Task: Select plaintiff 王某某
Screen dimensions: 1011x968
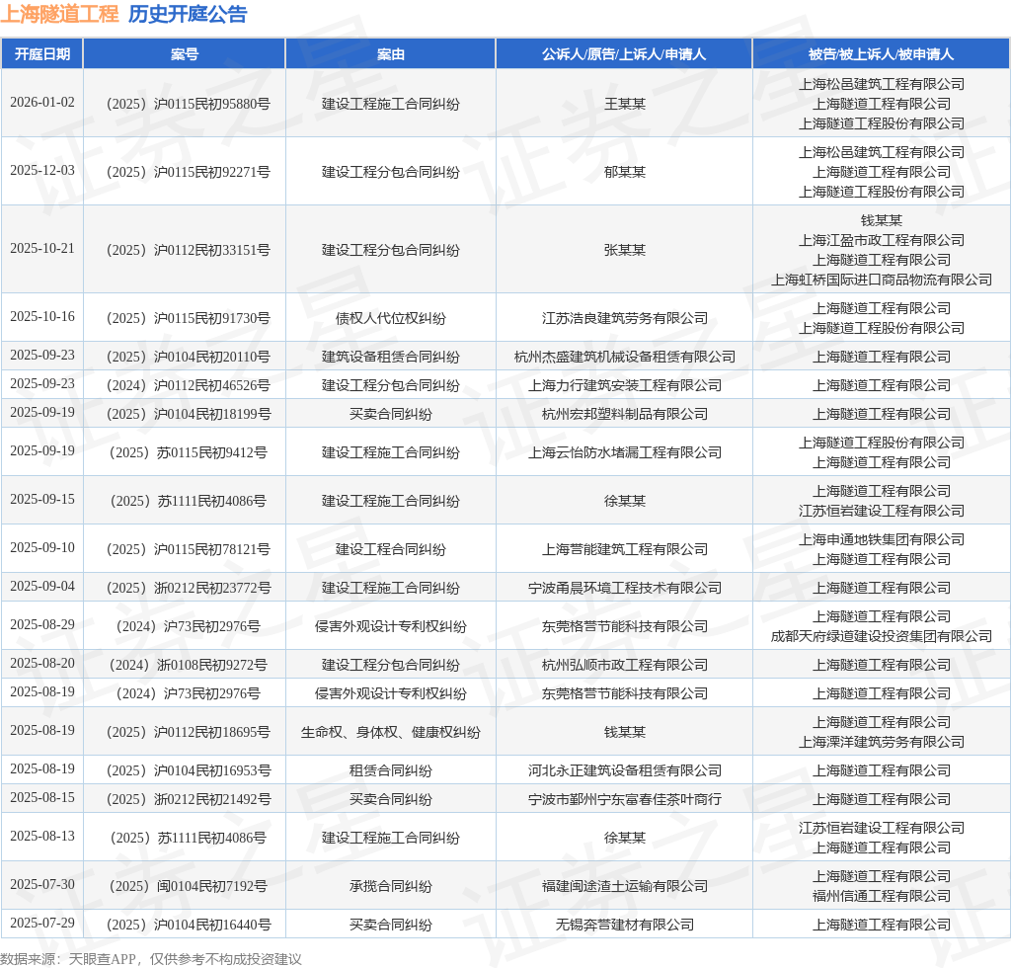Action: point(625,104)
